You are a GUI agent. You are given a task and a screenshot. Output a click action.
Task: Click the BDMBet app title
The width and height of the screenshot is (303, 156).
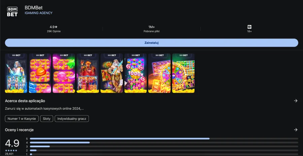(x=34, y=8)
